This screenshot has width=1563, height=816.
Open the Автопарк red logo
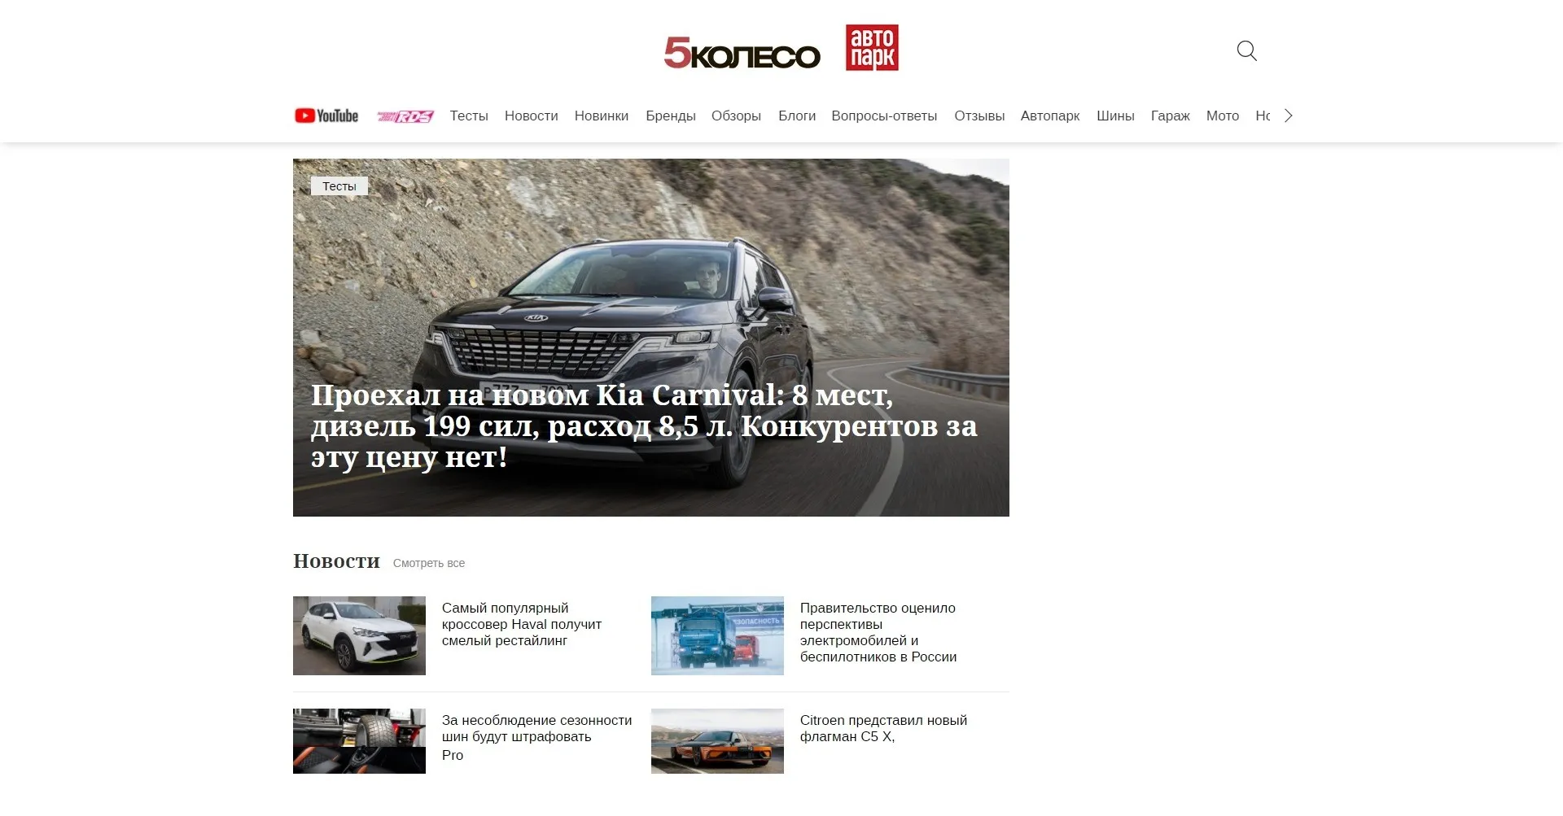872,47
